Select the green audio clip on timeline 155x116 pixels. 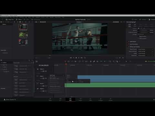point(110,85)
